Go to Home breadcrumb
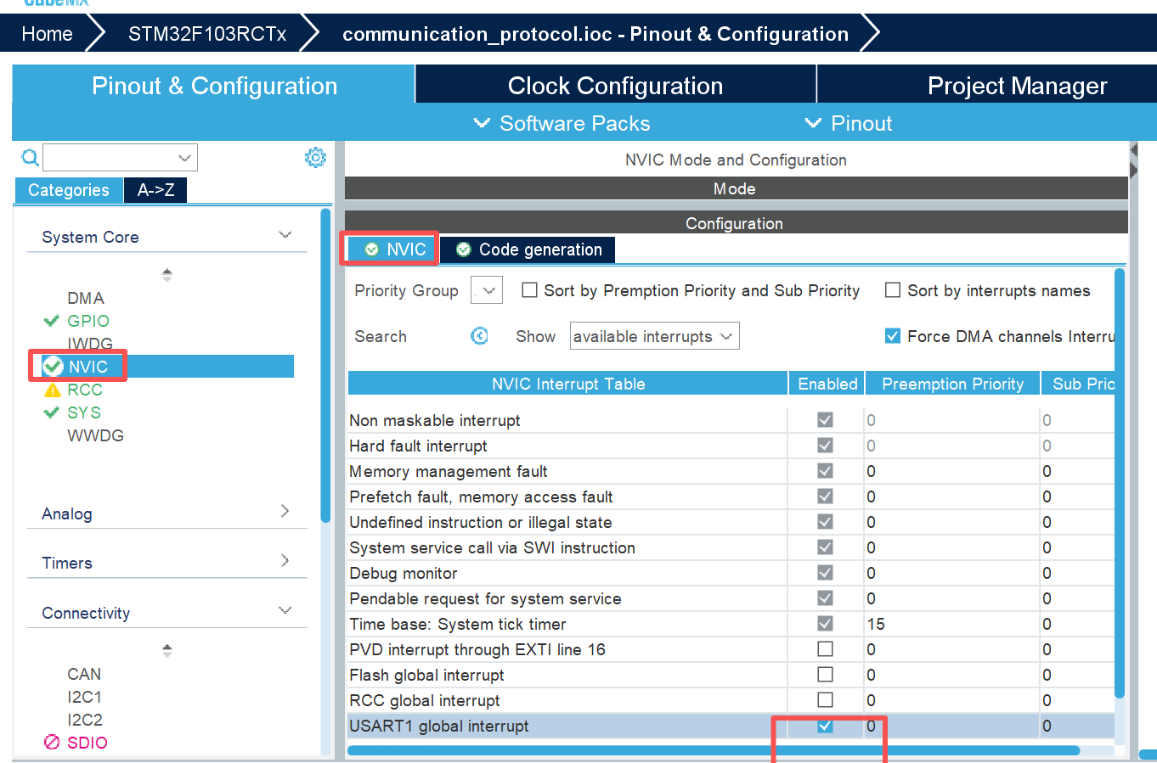This screenshot has height=763, width=1157. (47, 34)
